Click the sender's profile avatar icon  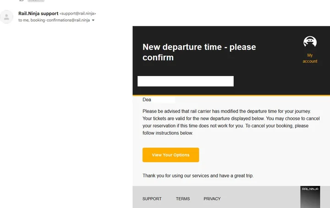pyautogui.click(x=7, y=17)
